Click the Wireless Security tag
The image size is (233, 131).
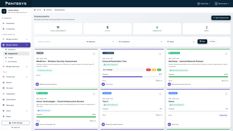click(x=45, y=70)
